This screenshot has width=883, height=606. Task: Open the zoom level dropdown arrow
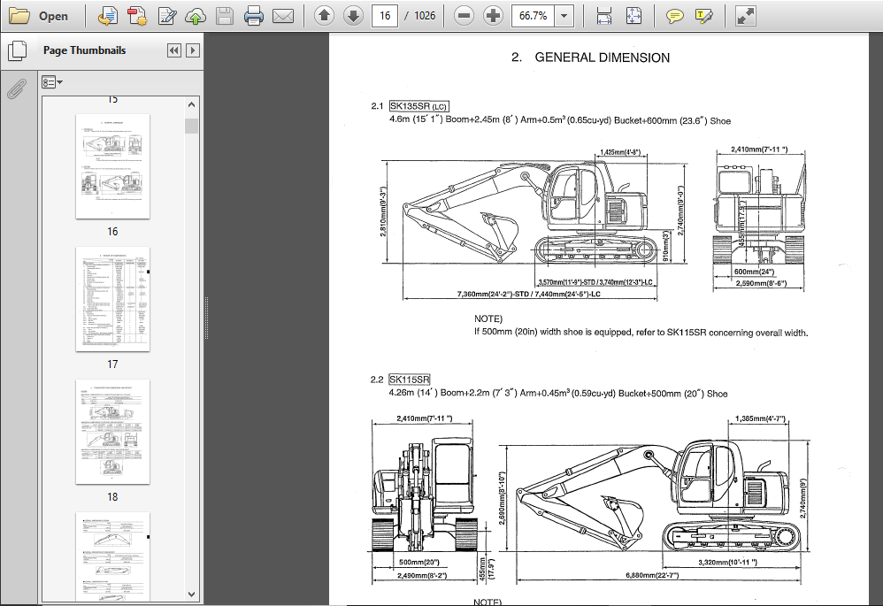[564, 16]
